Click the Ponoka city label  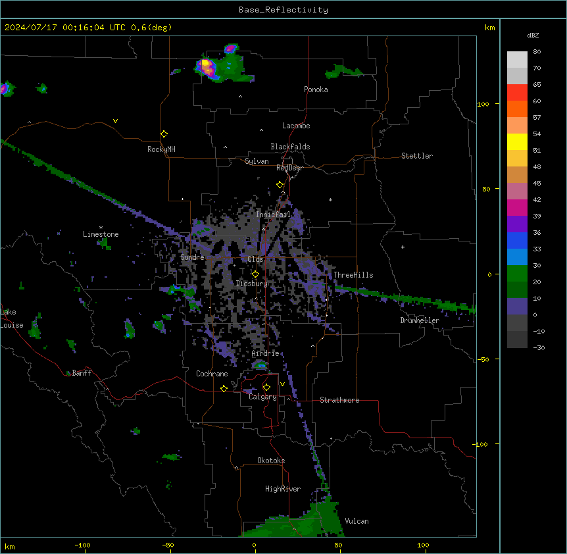click(316, 89)
